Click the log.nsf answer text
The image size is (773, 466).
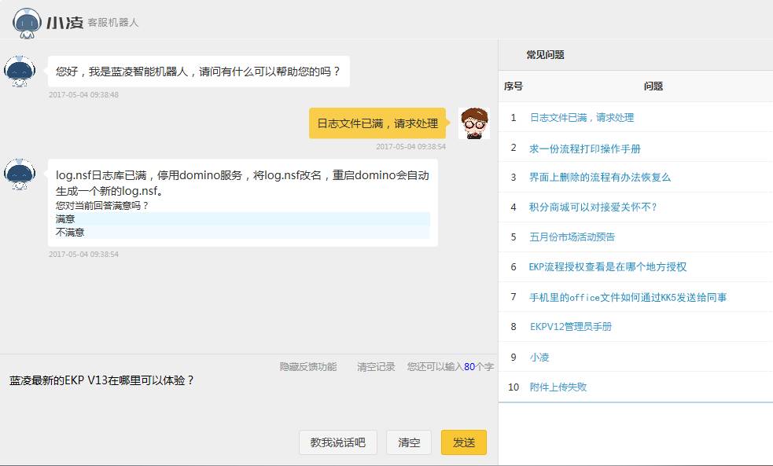click(242, 183)
